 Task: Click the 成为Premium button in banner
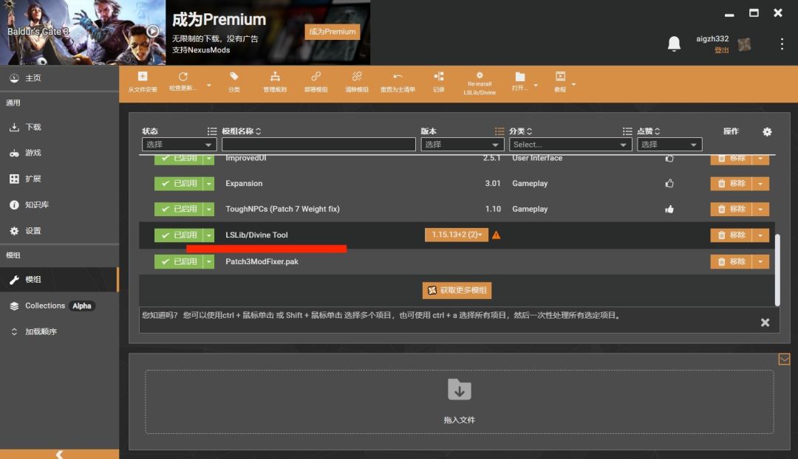(x=332, y=32)
